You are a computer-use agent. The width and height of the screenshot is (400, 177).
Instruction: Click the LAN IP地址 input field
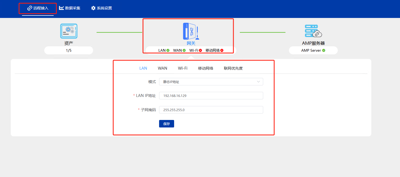pos(211,96)
